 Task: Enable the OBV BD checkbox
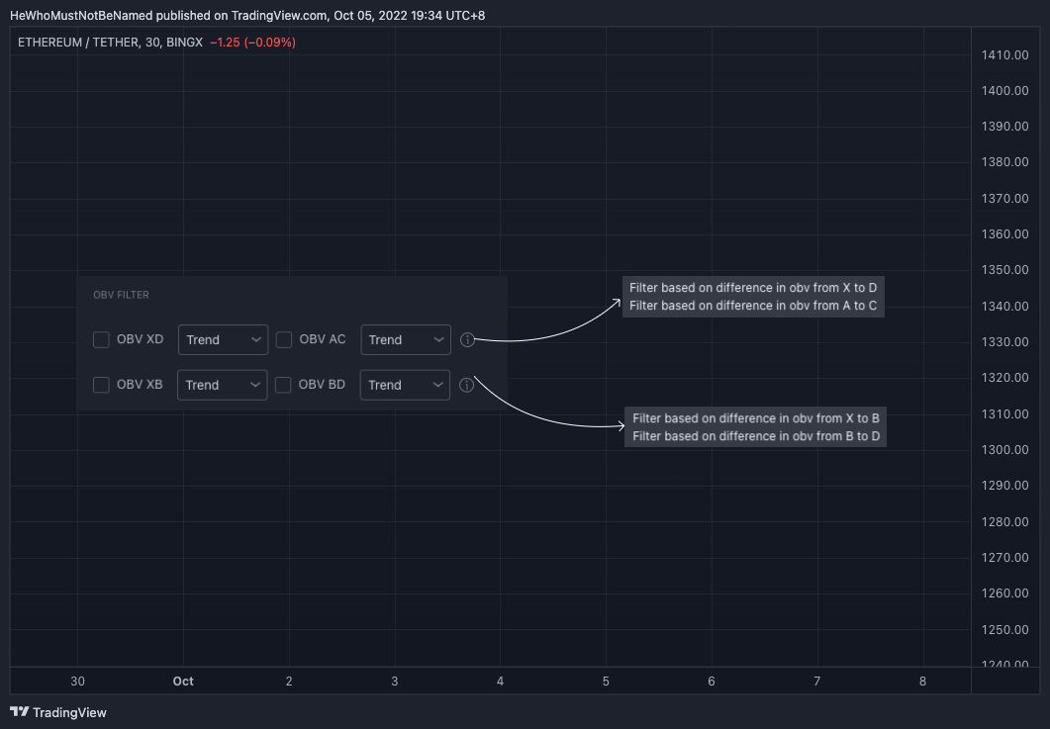pos(283,385)
